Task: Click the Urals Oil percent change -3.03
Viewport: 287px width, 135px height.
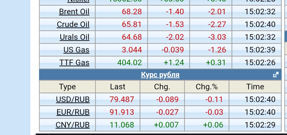Action: [217, 37]
